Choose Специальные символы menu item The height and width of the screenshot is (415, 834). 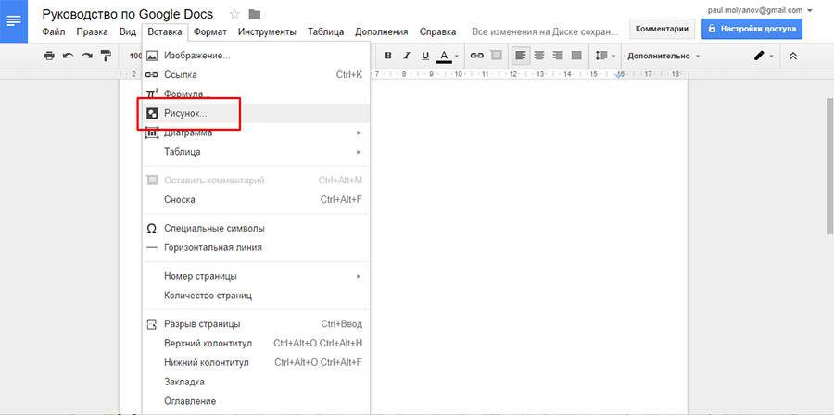point(256,228)
